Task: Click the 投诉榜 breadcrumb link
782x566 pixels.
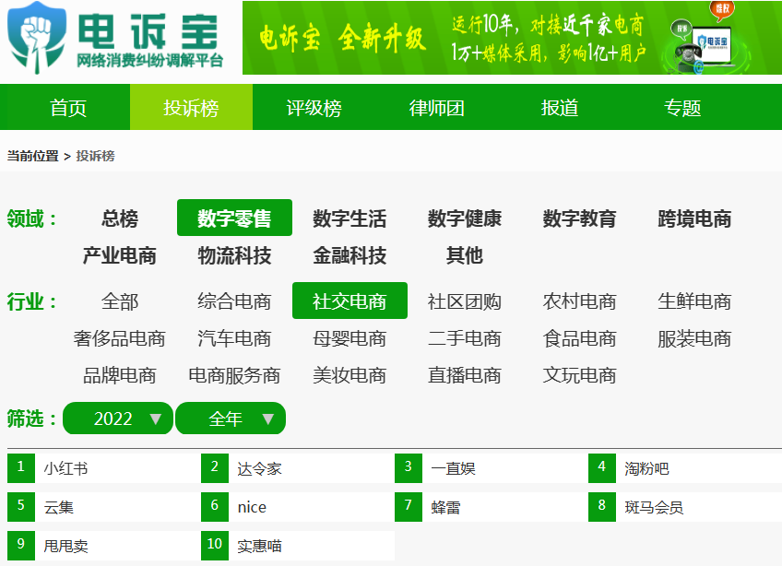Action: pyautogui.click(x=95, y=156)
